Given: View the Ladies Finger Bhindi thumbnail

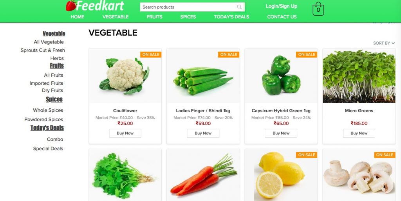Looking at the screenshot, I should (x=203, y=76).
